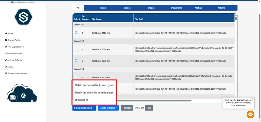Switch to the Others tab

[222, 8]
